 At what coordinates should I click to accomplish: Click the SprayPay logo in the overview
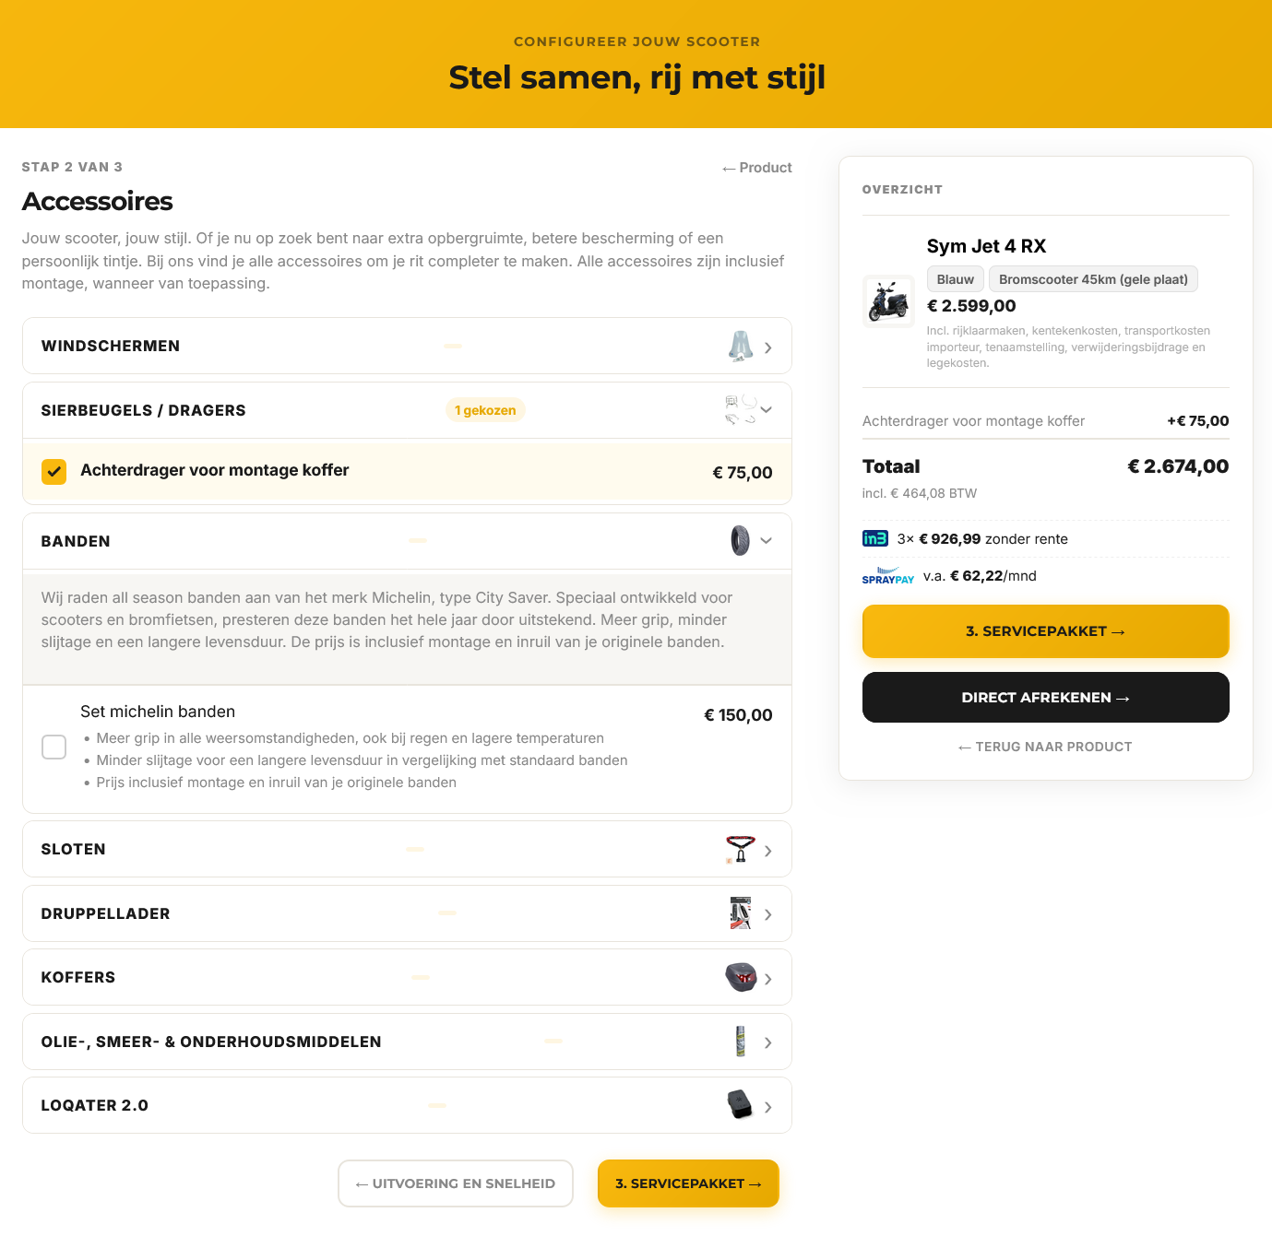(887, 575)
